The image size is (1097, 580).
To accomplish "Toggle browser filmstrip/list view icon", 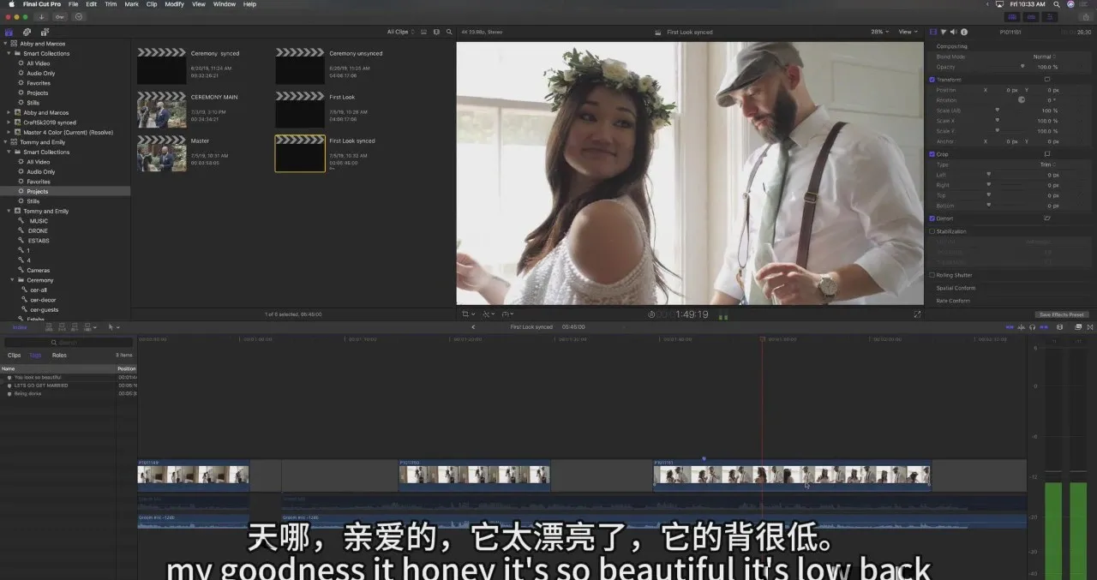I will [x=423, y=32].
